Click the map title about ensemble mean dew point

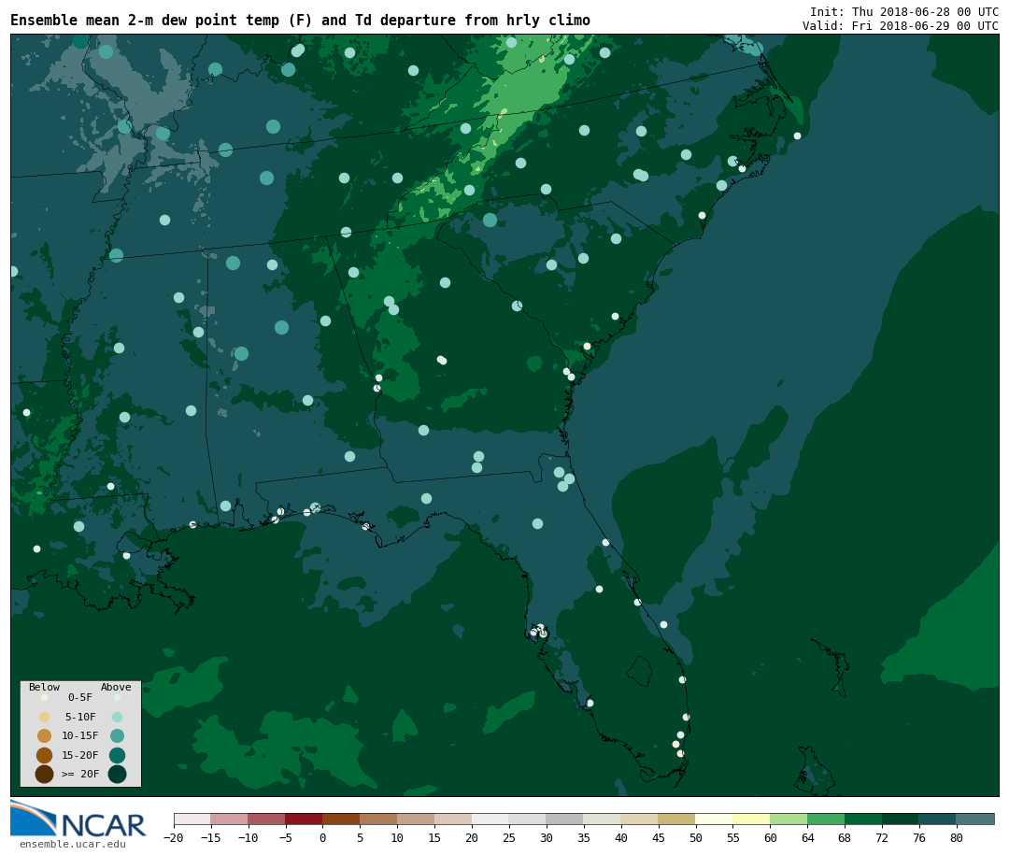(300, 20)
